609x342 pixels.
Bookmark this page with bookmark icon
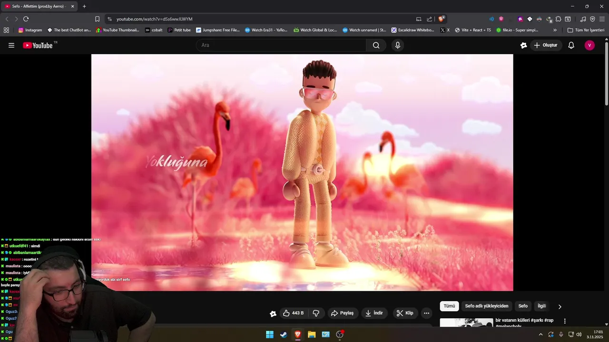coord(97,19)
